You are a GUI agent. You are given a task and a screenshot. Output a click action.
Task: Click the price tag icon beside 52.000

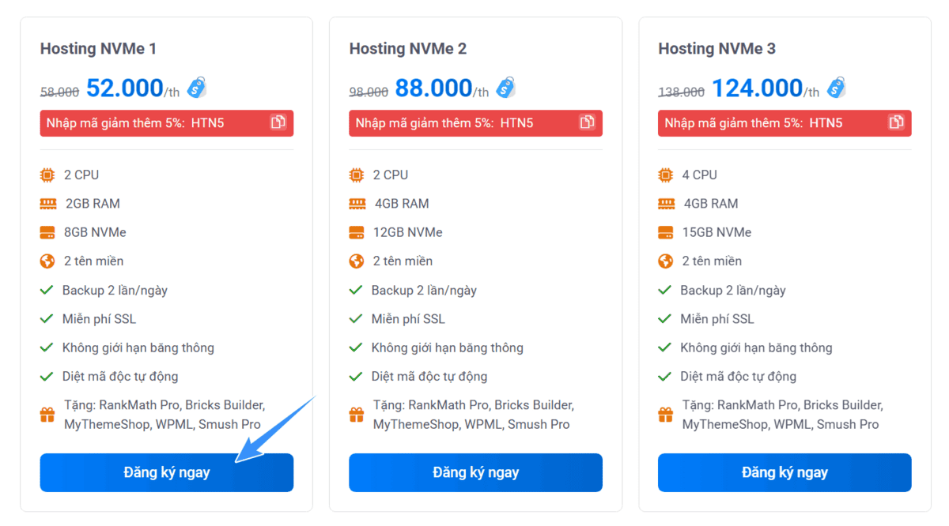(x=197, y=88)
